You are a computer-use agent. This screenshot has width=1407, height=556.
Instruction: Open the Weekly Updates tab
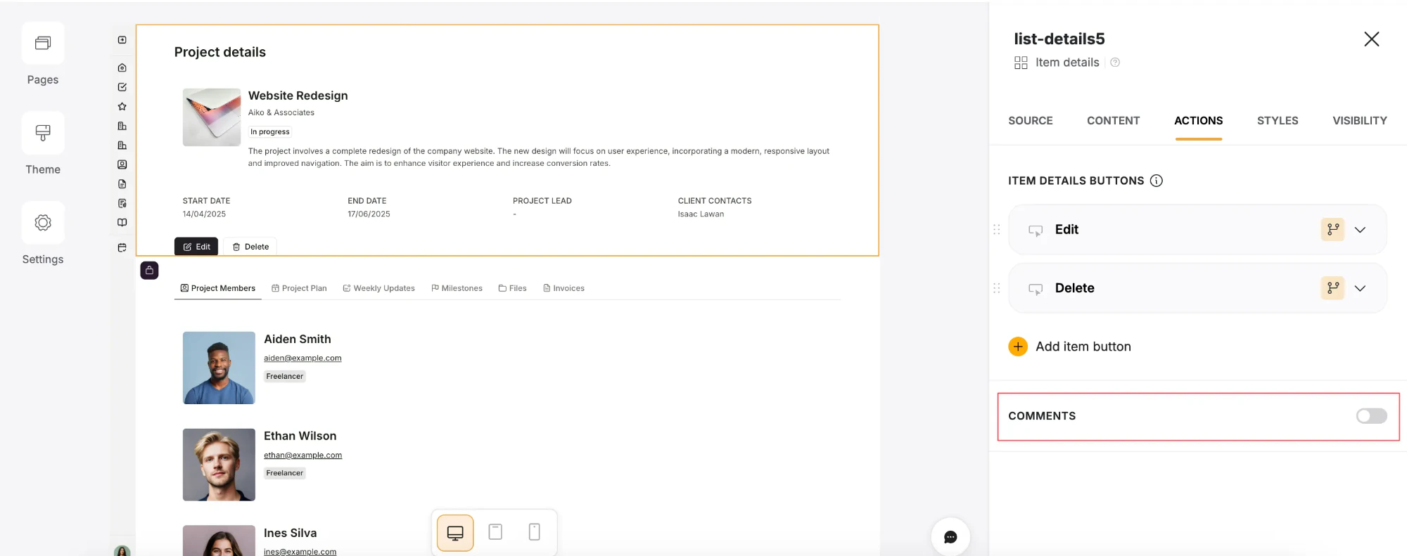tap(378, 288)
